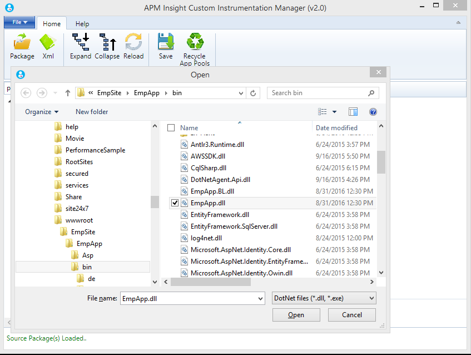The height and width of the screenshot is (355, 471).
Task: Switch to the Help ribbon tab
Action: [82, 23]
